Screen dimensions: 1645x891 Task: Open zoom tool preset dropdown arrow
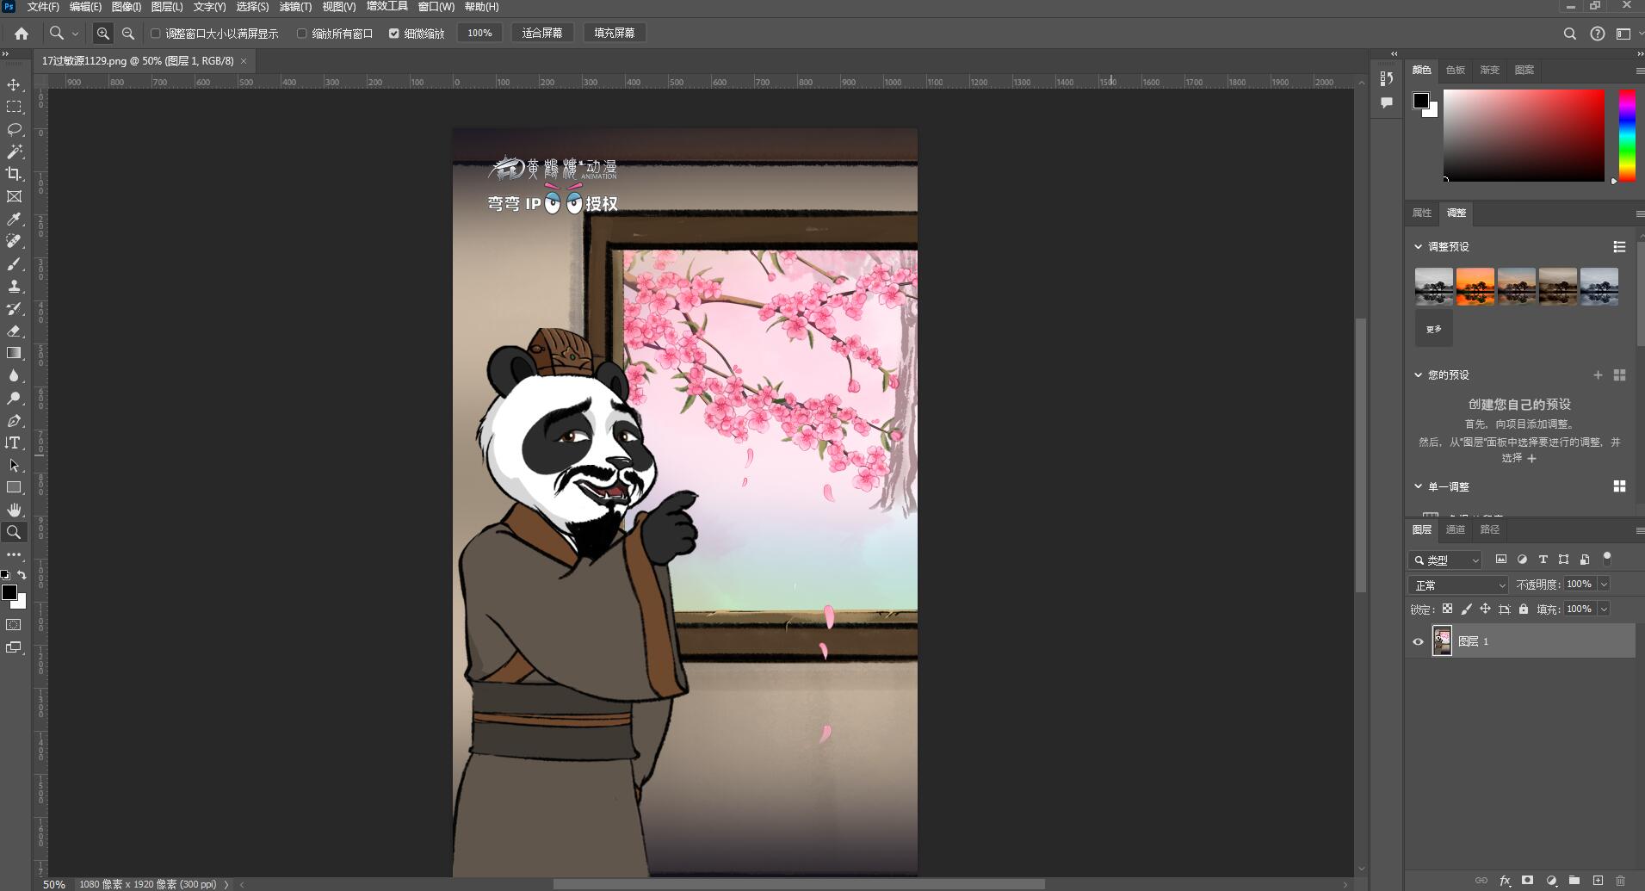(x=76, y=34)
